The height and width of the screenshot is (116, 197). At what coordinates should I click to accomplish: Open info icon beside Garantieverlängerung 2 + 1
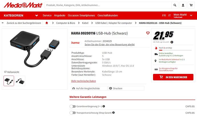[x=104, y=106]
